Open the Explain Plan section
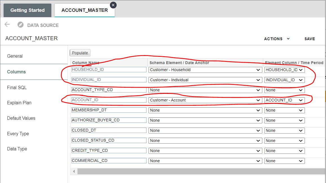Image resolution: width=326 pixels, height=183 pixels. pyautogui.click(x=19, y=103)
